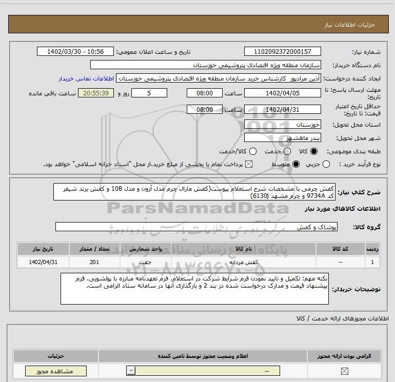395x382 pixels.
Task: Click the کد کالا column header
Action: point(340,249)
